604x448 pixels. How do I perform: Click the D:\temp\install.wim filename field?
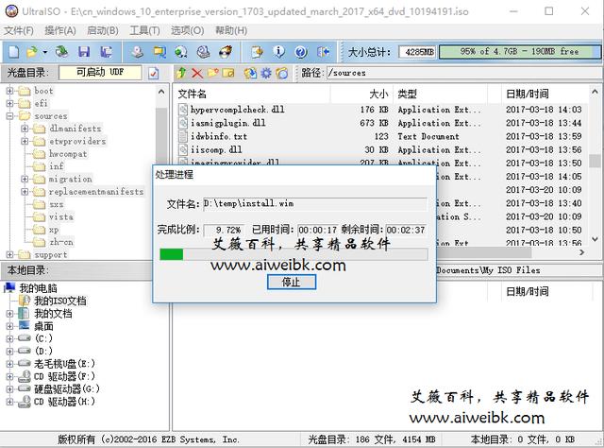click(315, 204)
